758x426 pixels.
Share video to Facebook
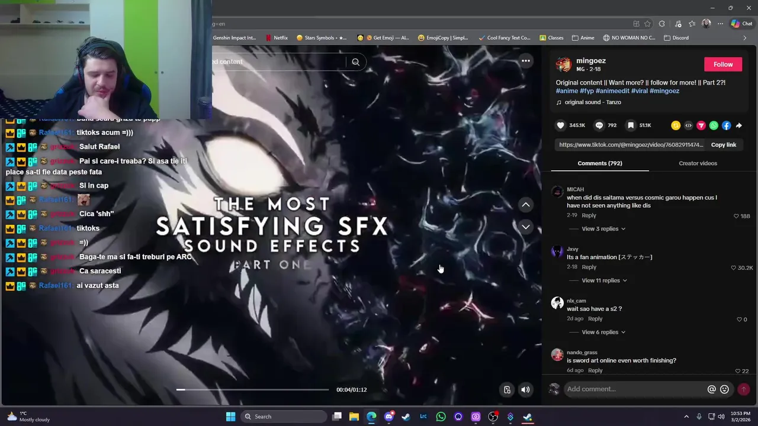(x=726, y=125)
